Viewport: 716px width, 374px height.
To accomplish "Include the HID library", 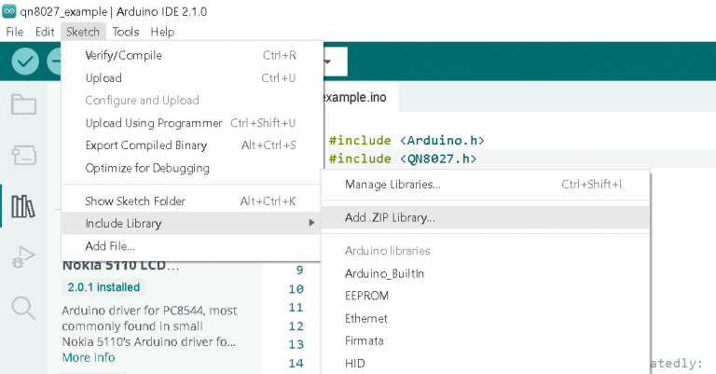I will point(486,364).
